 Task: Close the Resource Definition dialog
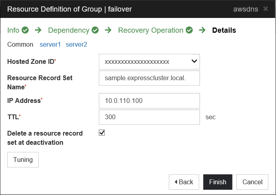(x=266, y=9)
